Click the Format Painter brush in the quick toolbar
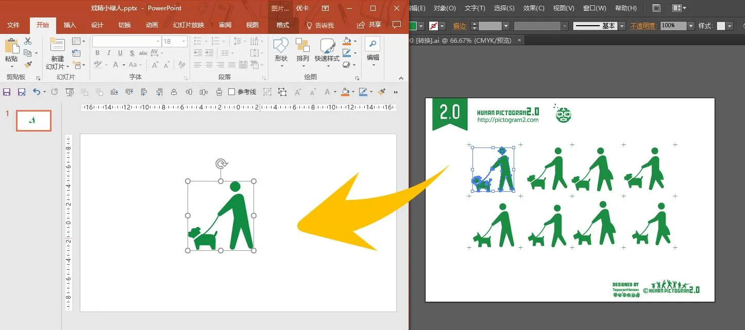This screenshot has height=330, width=745. (381, 92)
